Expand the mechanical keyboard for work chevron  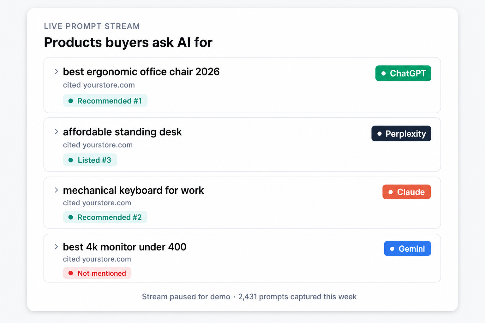[x=56, y=190]
